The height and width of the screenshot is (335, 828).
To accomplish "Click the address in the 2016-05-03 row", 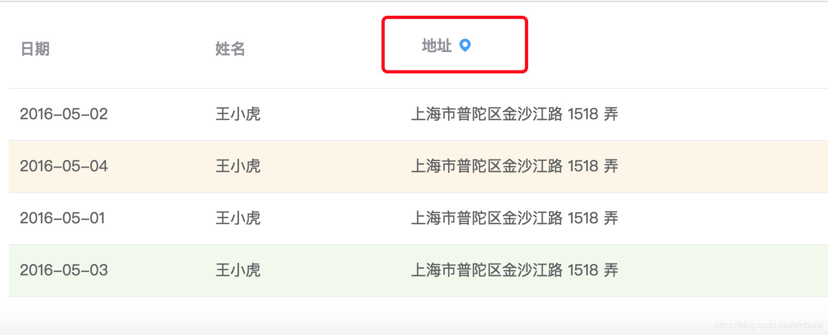I will pyautogui.click(x=515, y=270).
